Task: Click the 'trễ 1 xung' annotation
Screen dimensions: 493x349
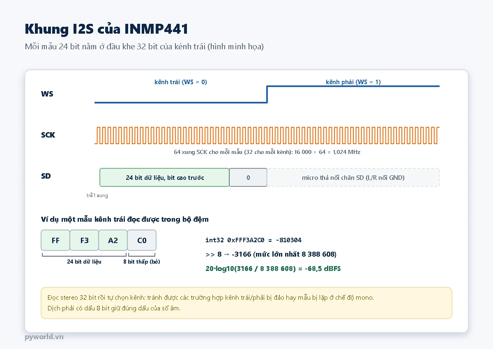Action: [97, 195]
